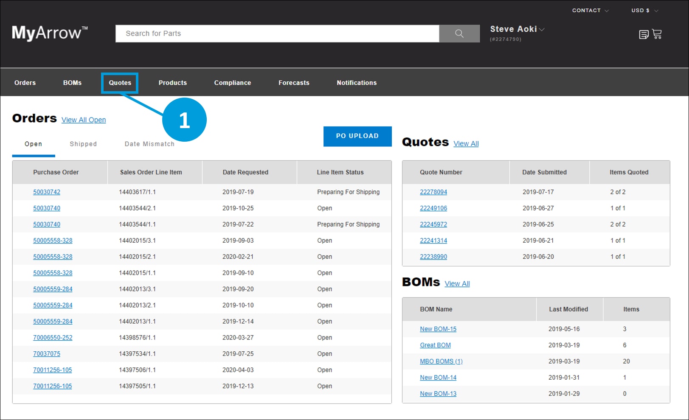
Task: Open quote number 22278094
Action: click(433, 192)
